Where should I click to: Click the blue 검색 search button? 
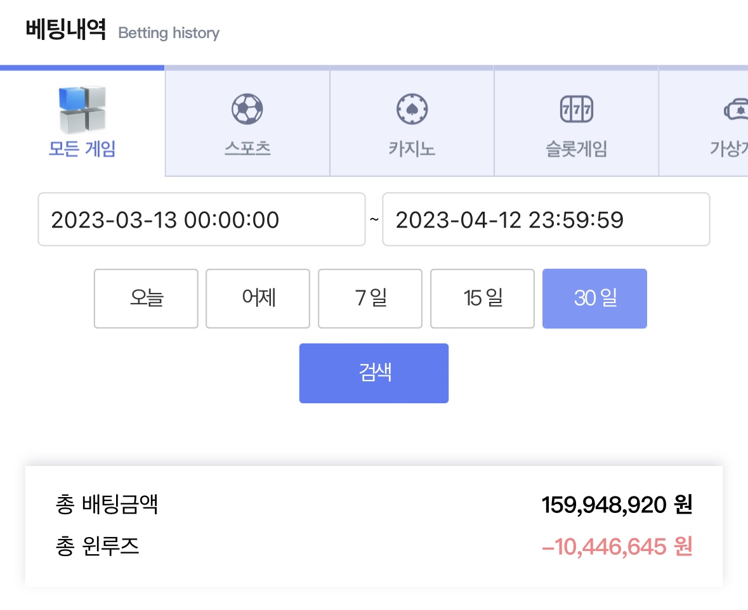(374, 373)
